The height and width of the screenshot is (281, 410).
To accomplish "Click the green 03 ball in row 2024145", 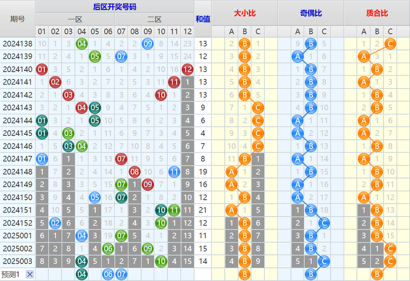I will coord(68,133).
